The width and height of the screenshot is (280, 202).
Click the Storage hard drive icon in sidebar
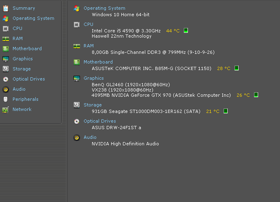point(6,69)
